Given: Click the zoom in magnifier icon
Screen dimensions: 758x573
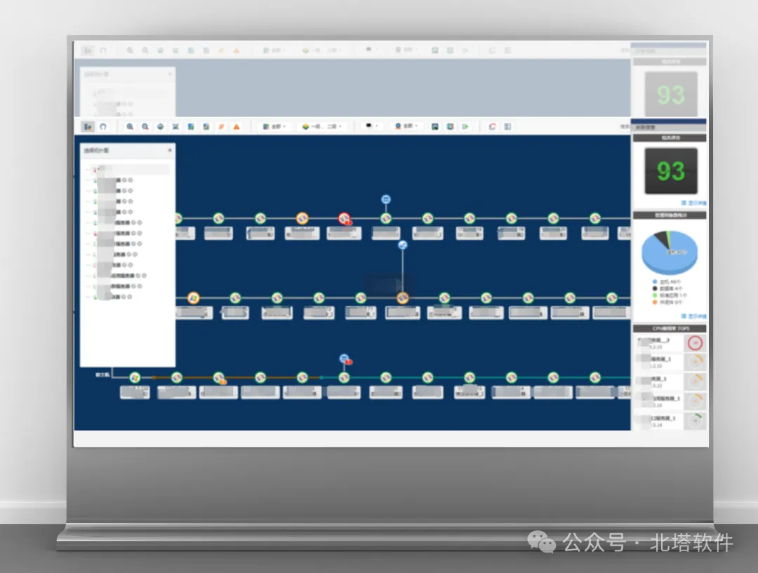Looking at the screenshot, I should (130, 126).
